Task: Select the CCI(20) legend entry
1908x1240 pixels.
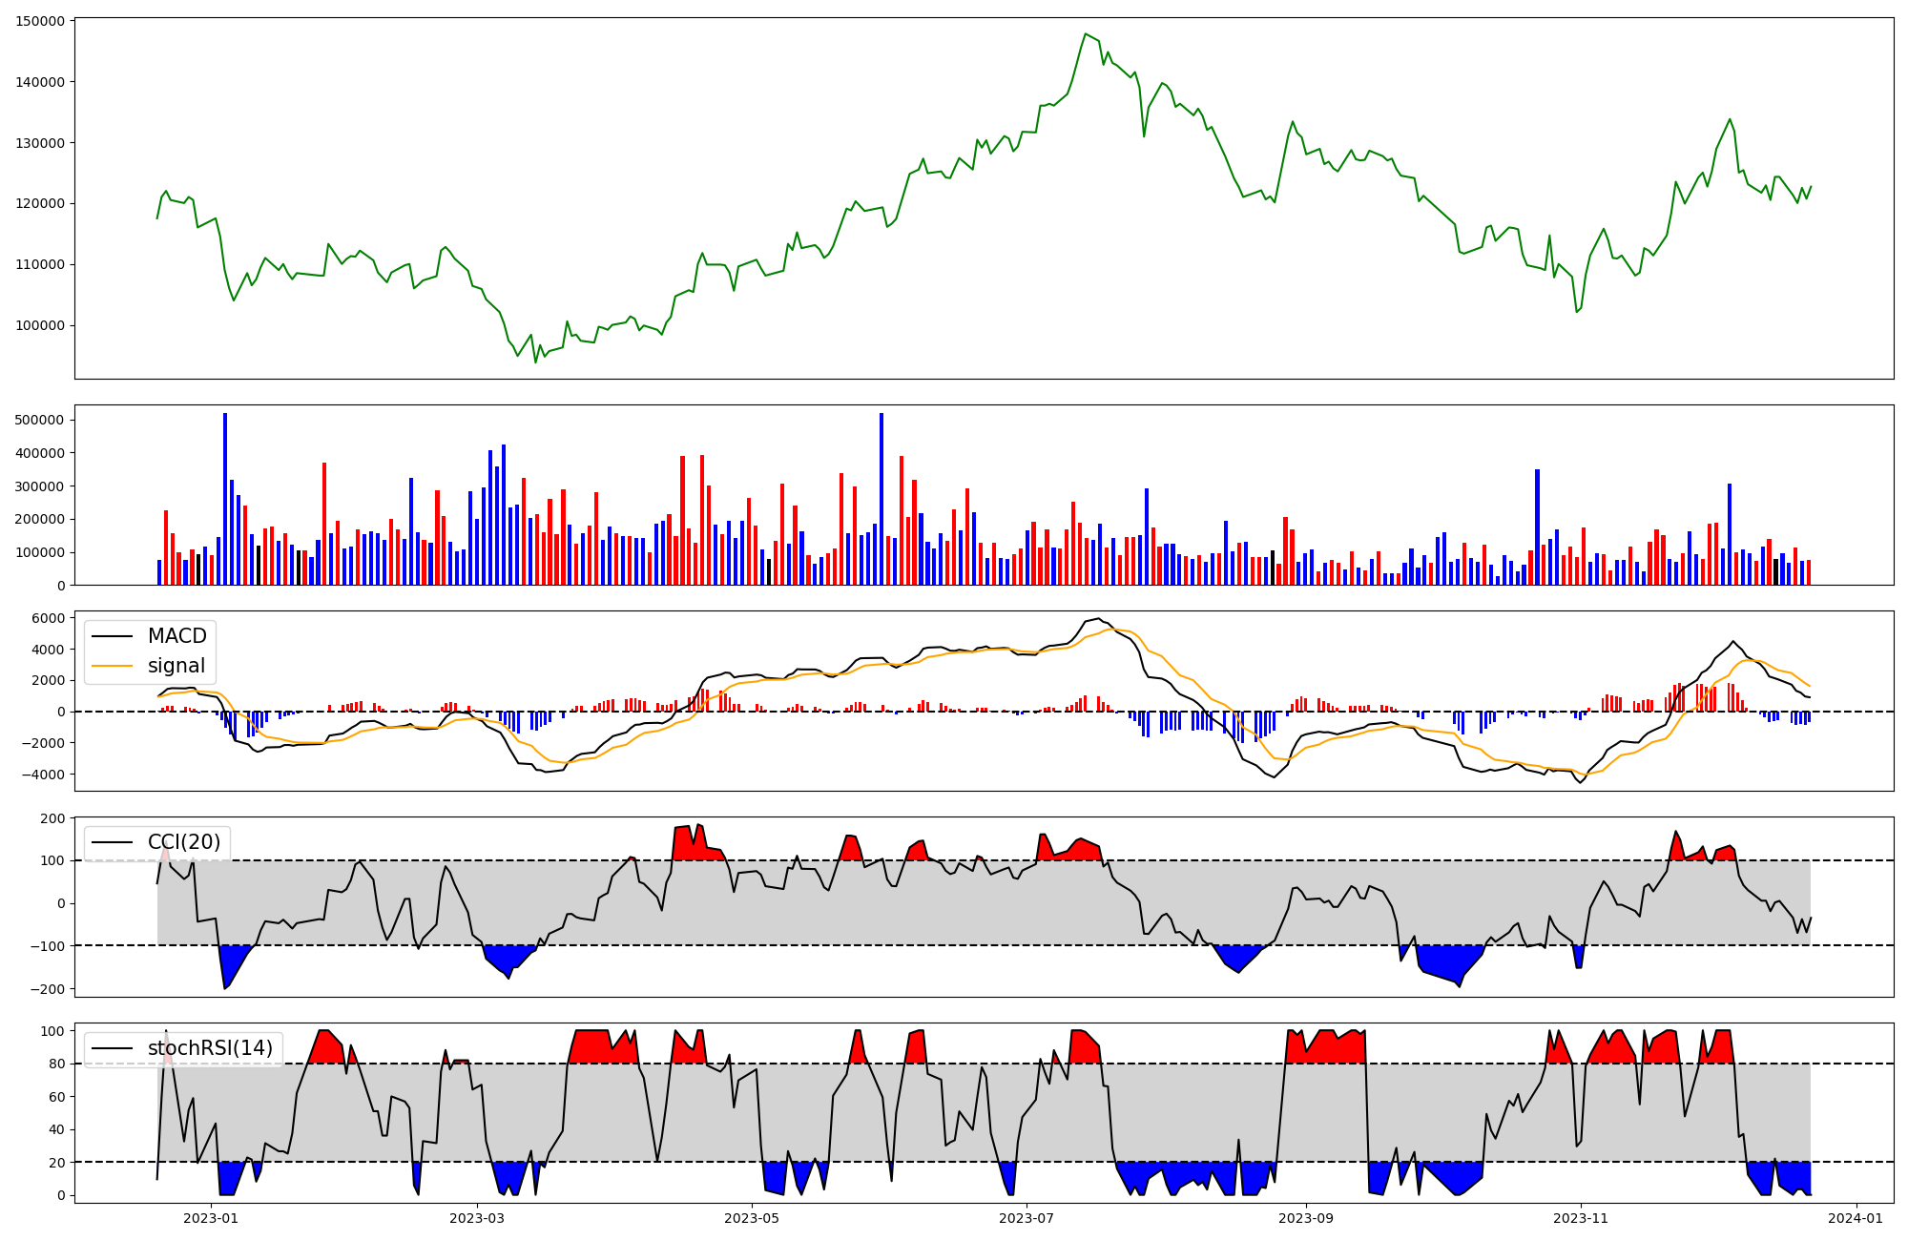Action: 183,842
